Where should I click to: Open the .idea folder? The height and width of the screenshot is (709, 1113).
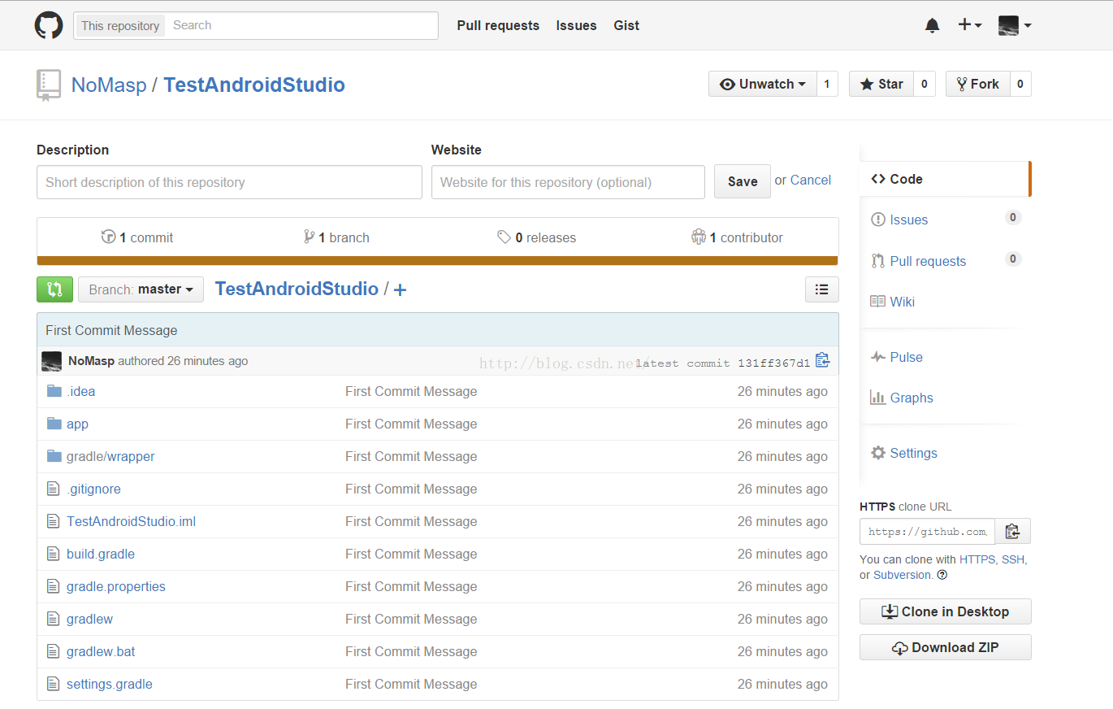pyautogui.click(x=80, y=391)
